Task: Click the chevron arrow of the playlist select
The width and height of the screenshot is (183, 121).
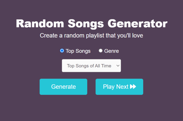Action: (118, 66)
